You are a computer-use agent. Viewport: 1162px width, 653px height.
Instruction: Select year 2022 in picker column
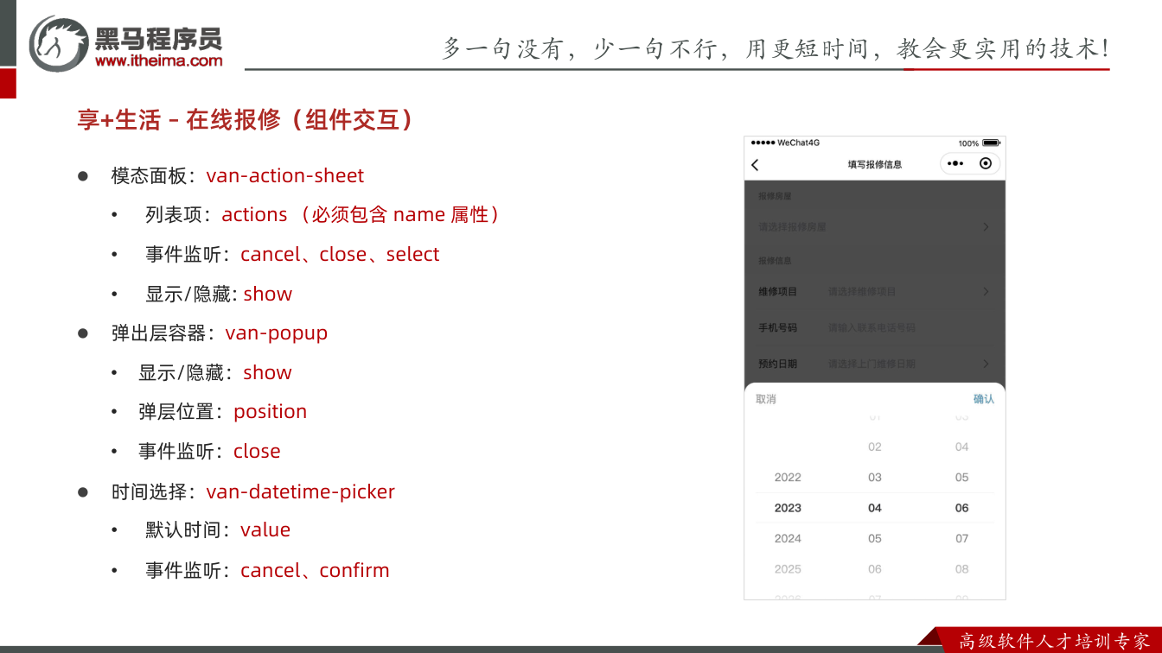[788, 478]
